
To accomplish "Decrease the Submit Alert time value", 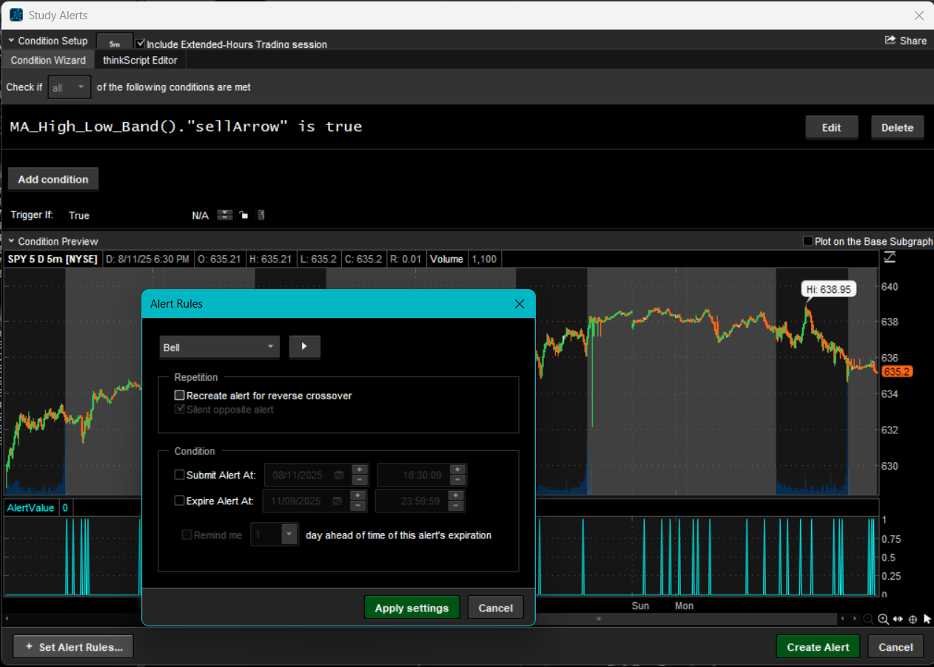I will click(458, 481).
